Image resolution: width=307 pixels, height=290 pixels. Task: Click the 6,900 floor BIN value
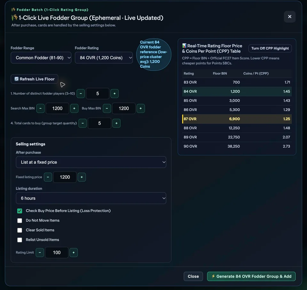(234, 119)
